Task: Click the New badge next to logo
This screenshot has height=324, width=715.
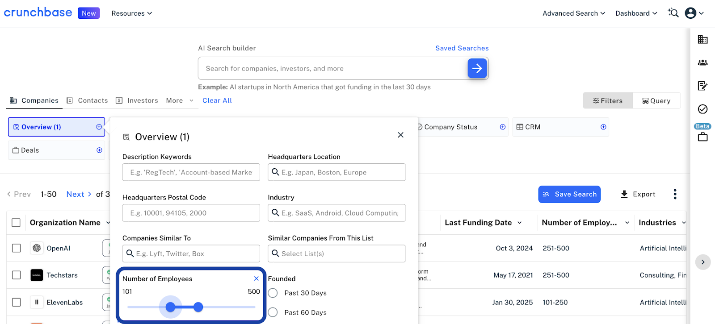Action: [88, 13]
